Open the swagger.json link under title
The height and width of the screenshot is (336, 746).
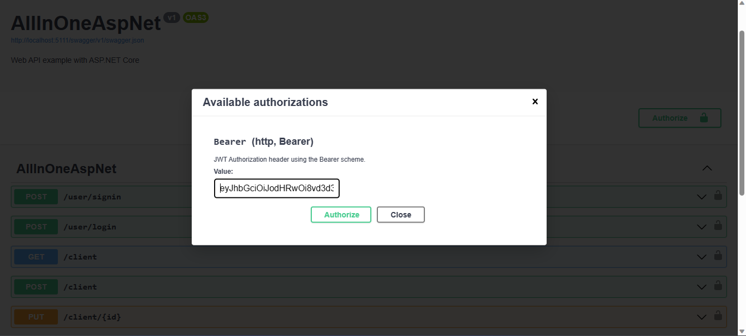(x=78, y=40)
